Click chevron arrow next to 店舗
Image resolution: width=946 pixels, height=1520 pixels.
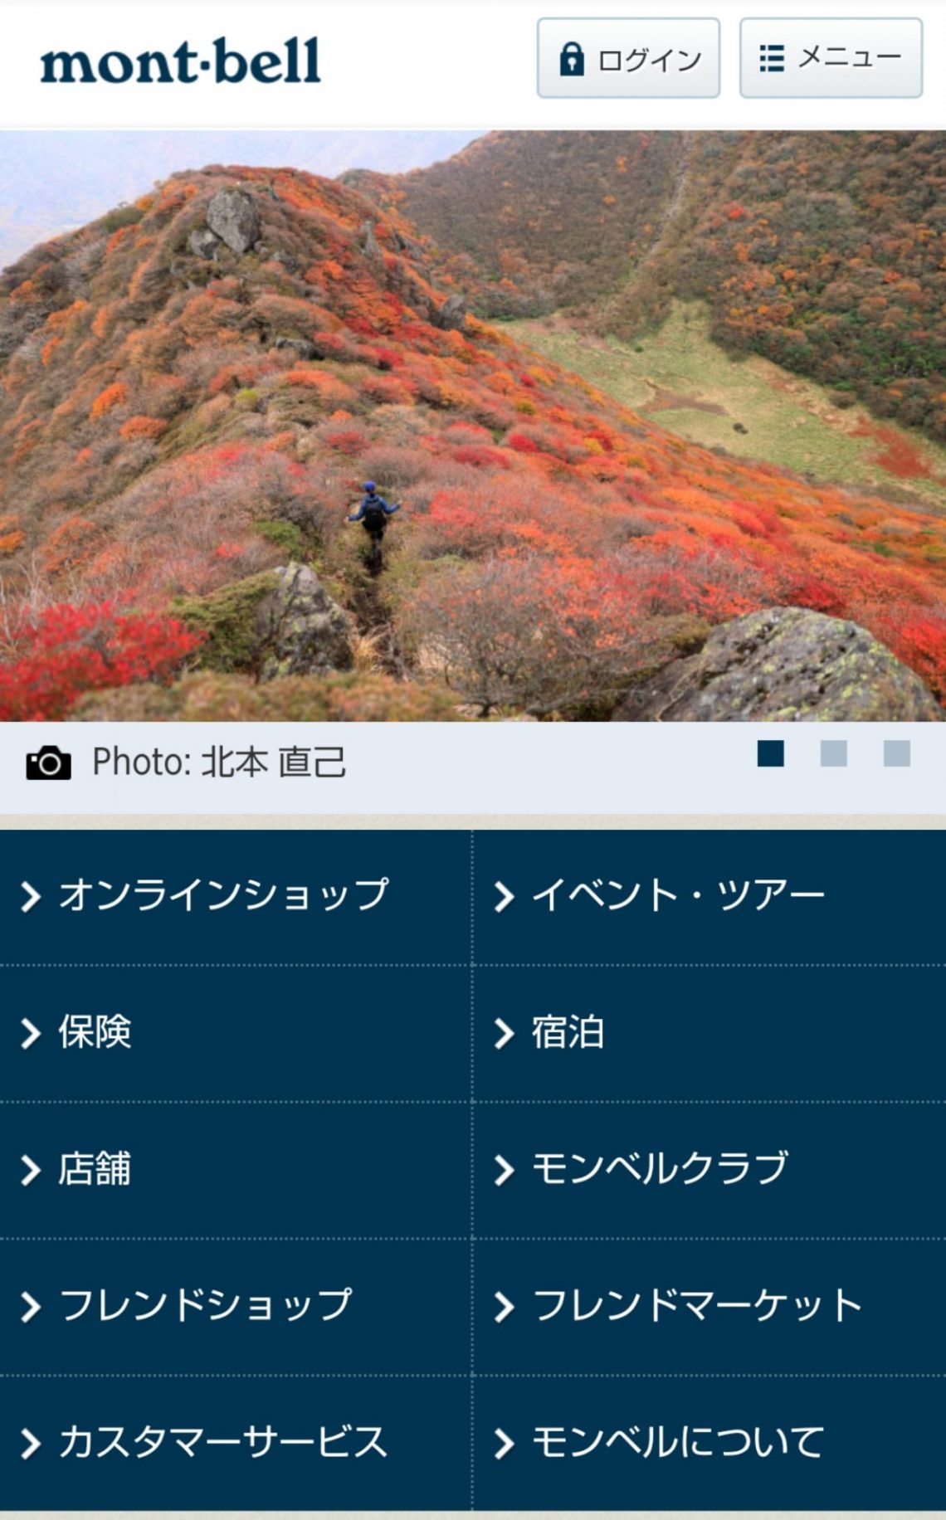(31, 1171)
